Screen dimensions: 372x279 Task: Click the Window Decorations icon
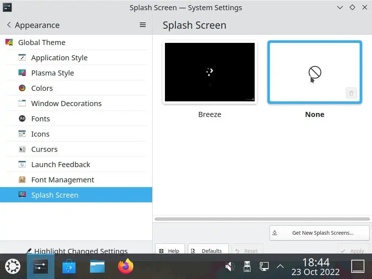click(x=22, y=103)
